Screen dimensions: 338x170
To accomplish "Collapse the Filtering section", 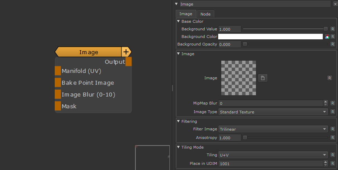I will (x=179, y=121).
